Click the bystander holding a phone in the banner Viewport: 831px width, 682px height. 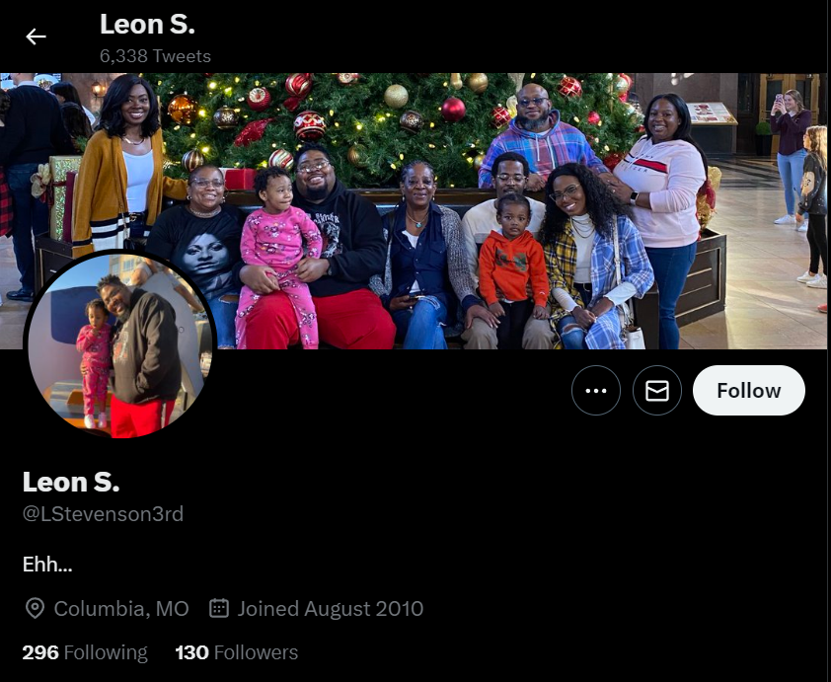791,157
